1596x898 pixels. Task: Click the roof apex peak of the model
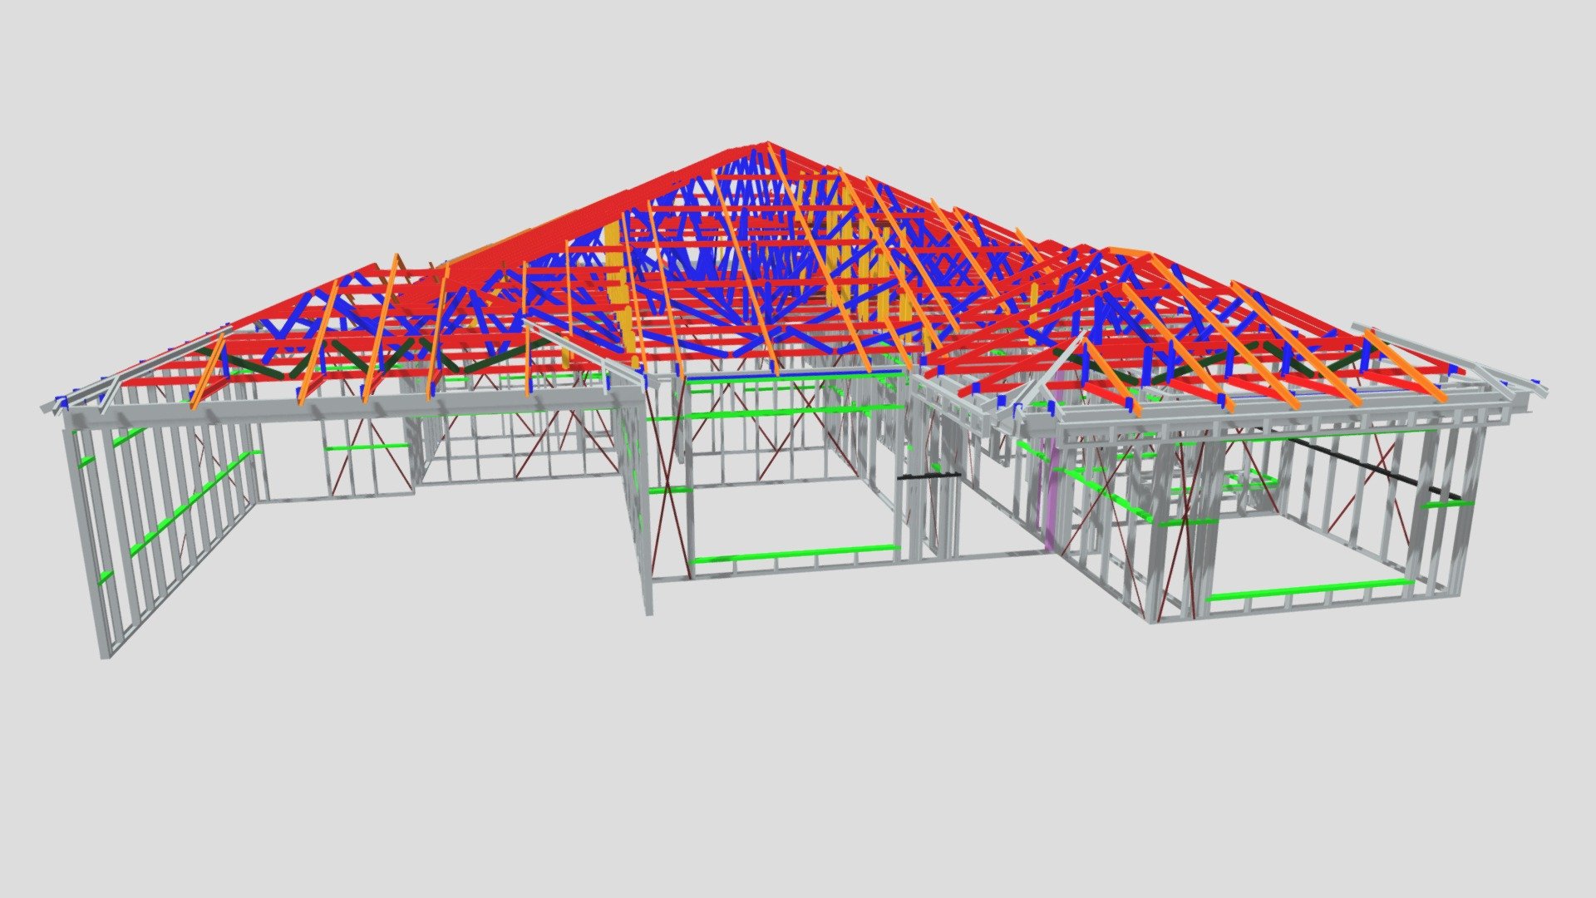click(766, 146)
